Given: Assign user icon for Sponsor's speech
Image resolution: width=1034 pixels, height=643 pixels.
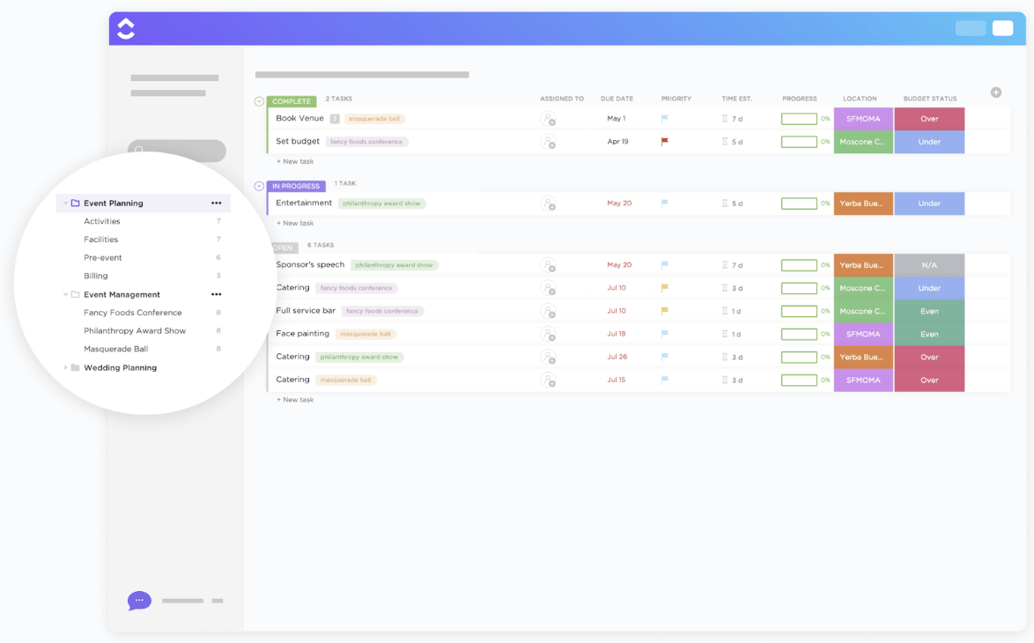Looking at the screenshot, I should pyautogui.click(x=548, y=265).
